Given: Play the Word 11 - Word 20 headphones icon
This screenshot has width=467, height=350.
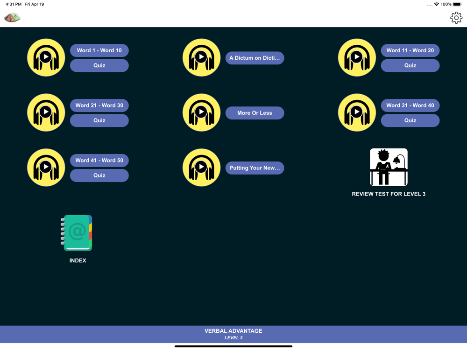Looking at the screenshot, I should (357, 57).
